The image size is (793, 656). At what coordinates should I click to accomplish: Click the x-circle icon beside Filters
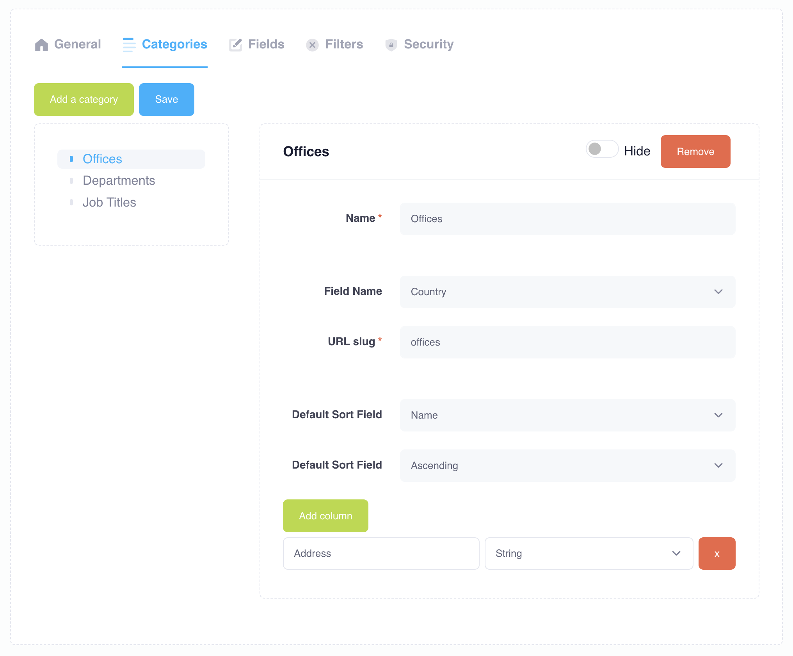click(x=312, y=45)
